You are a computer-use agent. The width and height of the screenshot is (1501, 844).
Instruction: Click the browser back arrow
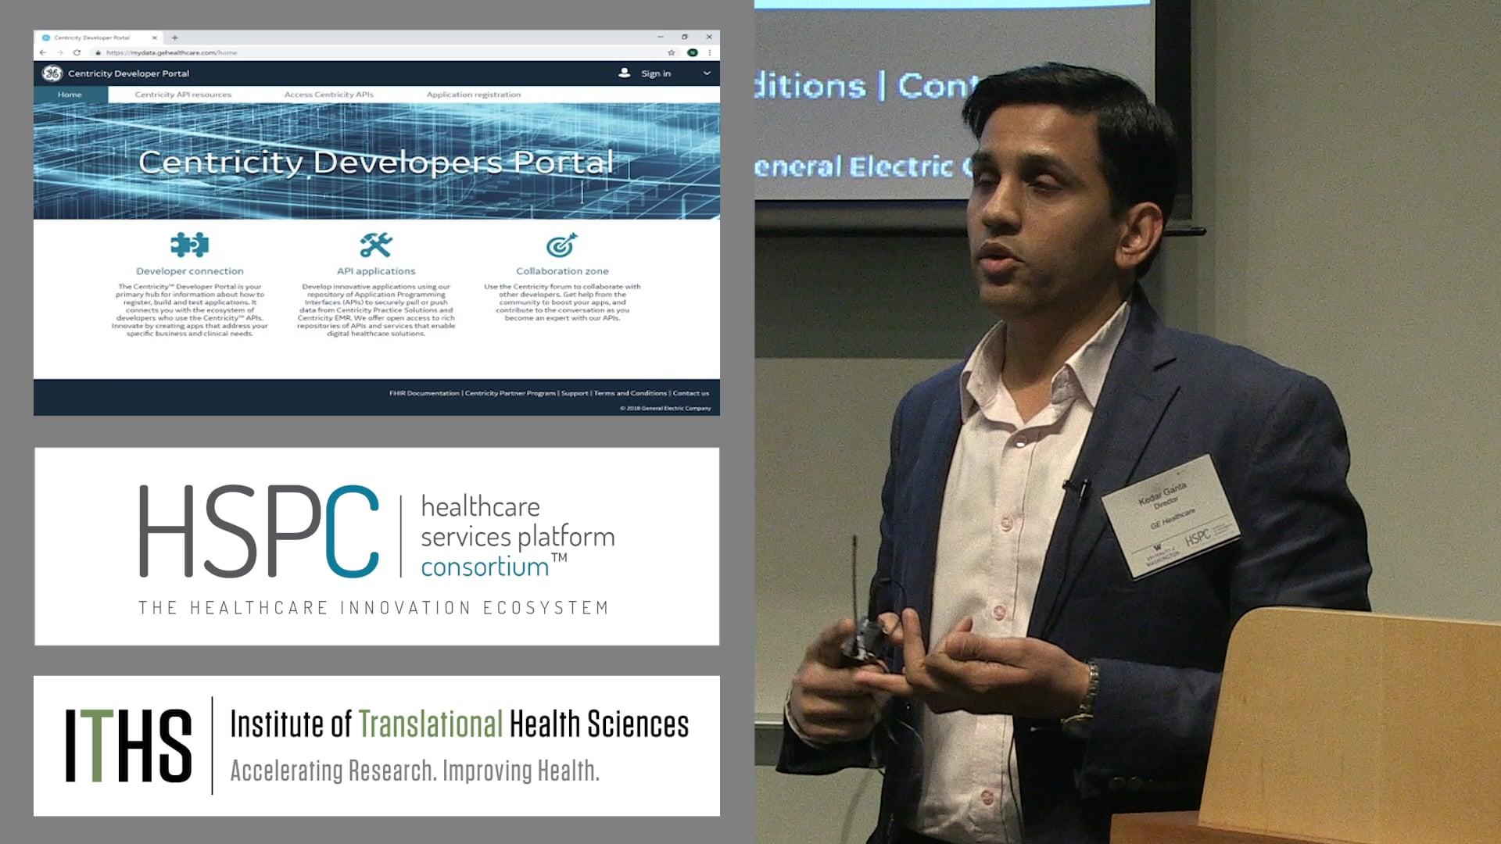click(x=41, y=52)
